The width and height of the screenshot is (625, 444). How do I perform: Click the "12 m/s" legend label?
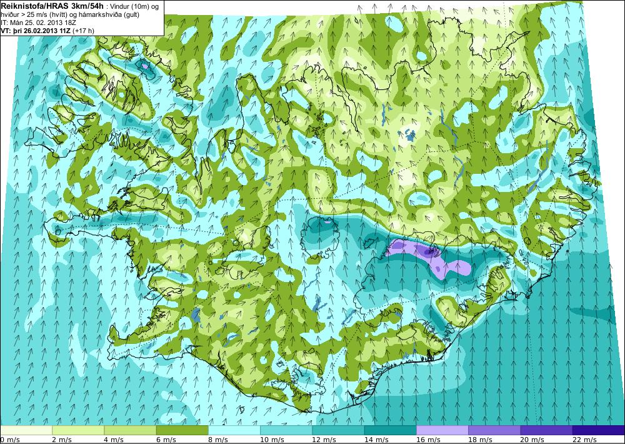[x=324, y=440]
